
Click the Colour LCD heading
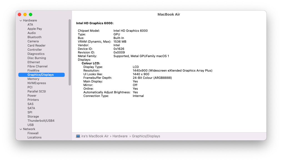91,63
